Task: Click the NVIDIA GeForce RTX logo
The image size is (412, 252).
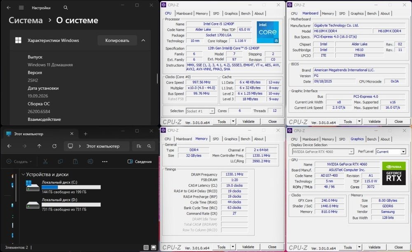Action: 393,173
